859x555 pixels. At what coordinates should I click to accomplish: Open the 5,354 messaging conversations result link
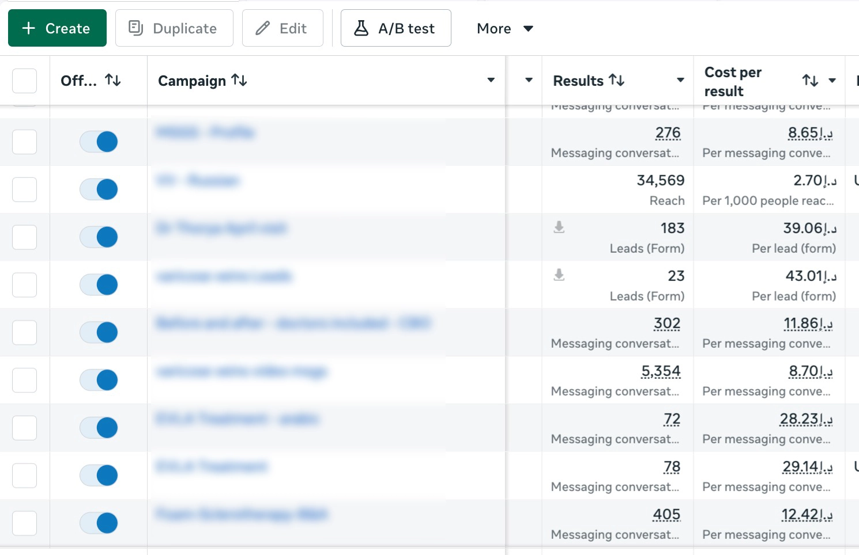point(661,372)
